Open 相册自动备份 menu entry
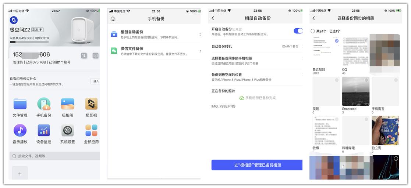 [x=155, y=35]
